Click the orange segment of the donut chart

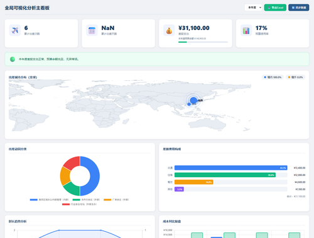(x=65, y=176)
